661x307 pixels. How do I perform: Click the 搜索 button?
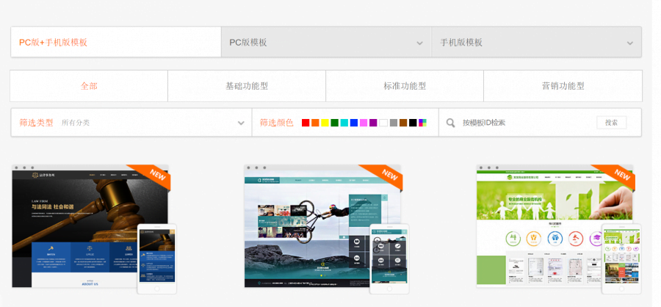click(x=612, y=123)
